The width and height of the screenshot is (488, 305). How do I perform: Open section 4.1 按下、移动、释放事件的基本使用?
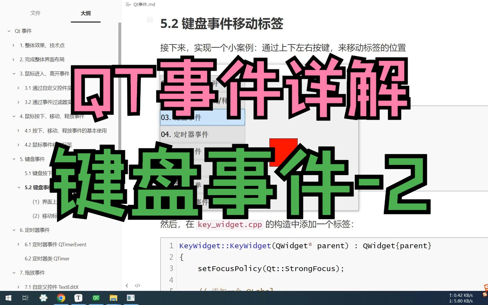pyautogui.click(x=66, y=130)
